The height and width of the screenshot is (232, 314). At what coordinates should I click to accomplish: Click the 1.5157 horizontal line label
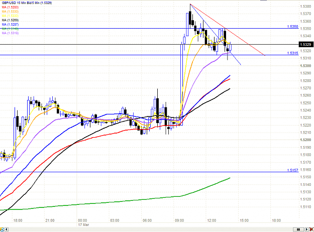pos(292,170)
